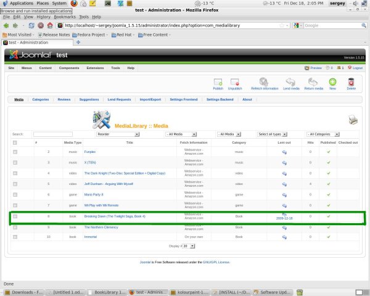370x296 pixels.
Task: Check the checkbox for Mario Party 8 row
Action: tap(15, 194)
